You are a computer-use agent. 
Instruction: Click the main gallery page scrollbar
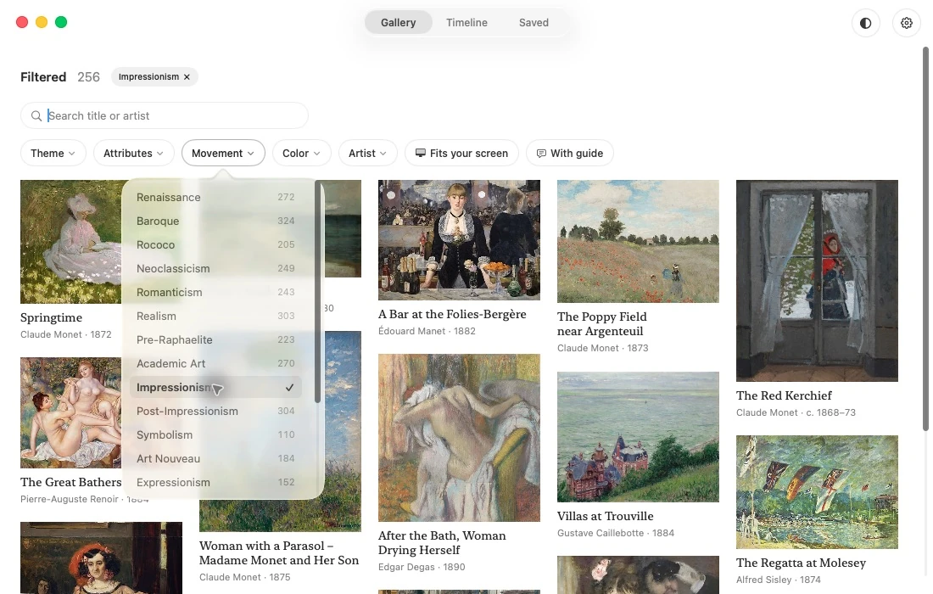point(925,238)
